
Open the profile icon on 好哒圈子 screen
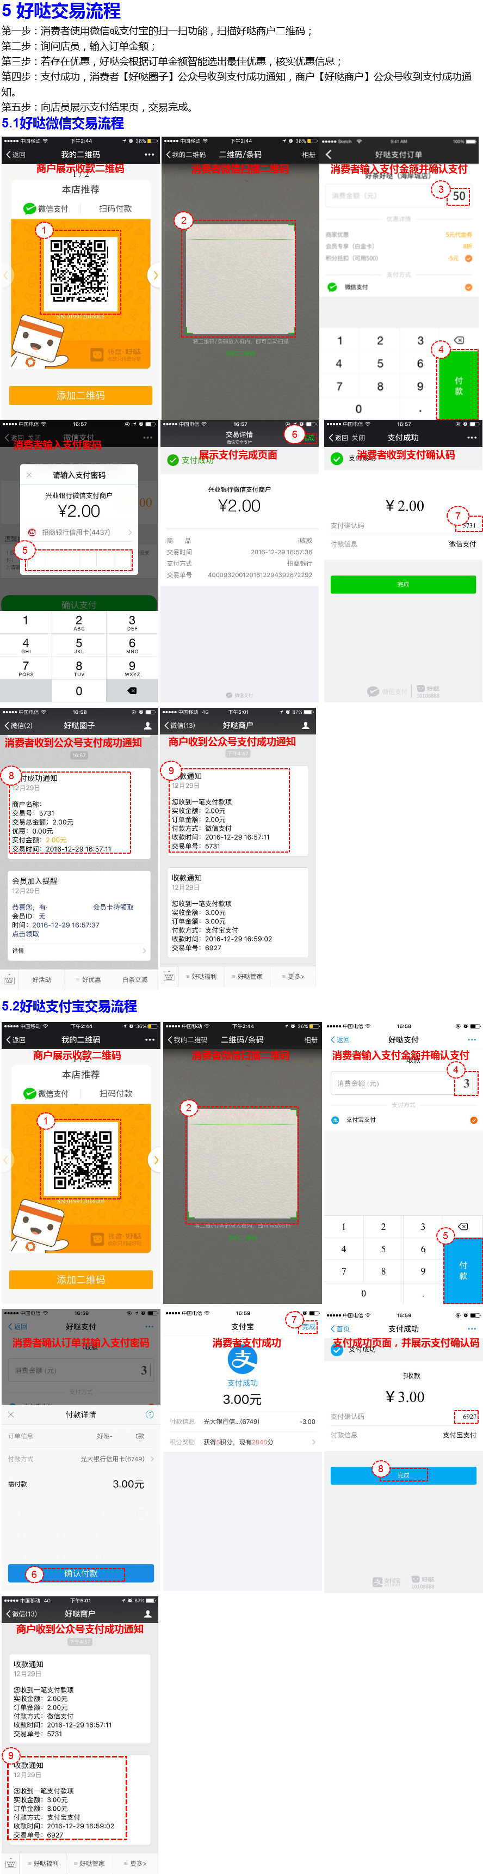point(147,725)
